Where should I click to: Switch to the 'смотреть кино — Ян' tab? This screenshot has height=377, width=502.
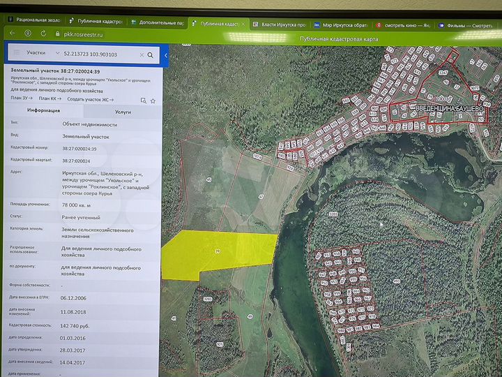click(x=403, y=25)
